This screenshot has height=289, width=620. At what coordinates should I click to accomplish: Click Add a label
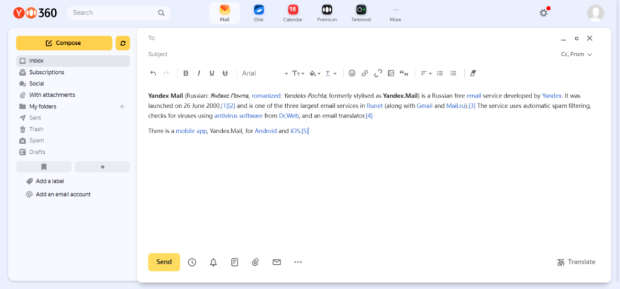(50, 181)
